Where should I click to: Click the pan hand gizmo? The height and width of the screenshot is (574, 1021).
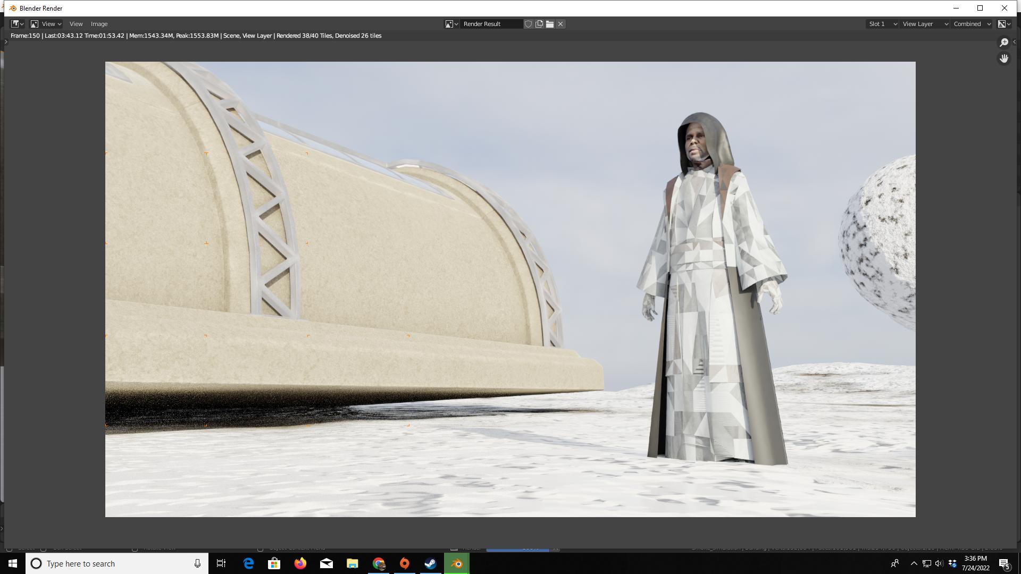click(1004, 58)
